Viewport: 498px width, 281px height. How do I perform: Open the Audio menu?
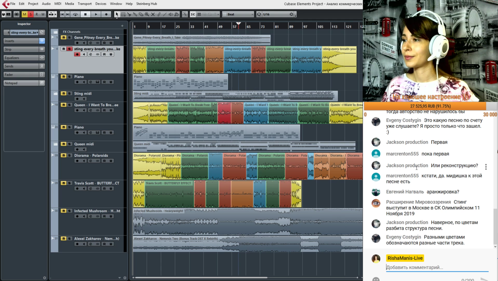coord(46,4)
